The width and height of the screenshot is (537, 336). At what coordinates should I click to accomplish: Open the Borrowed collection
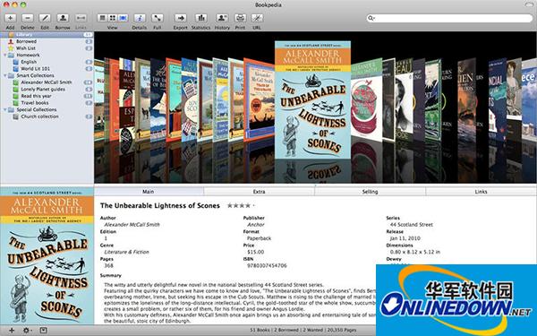47,41
